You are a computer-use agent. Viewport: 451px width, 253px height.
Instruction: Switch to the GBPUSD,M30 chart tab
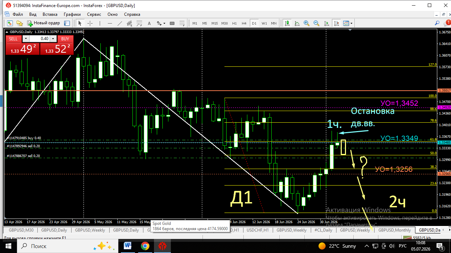[x=21, y=230]
